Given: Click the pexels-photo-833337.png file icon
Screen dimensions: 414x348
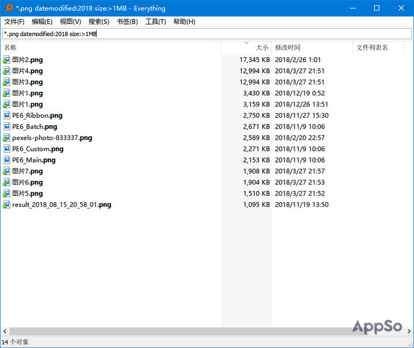Looking at the screenshot, I should (6, 138).
